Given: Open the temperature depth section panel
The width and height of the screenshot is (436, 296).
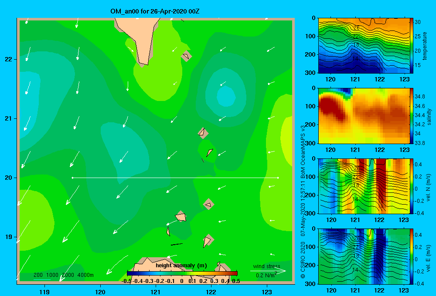Looking at the screenshot, I should 364,46.
